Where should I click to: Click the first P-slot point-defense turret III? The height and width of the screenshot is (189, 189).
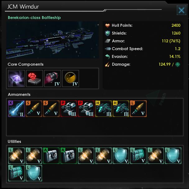click(69, 109)
